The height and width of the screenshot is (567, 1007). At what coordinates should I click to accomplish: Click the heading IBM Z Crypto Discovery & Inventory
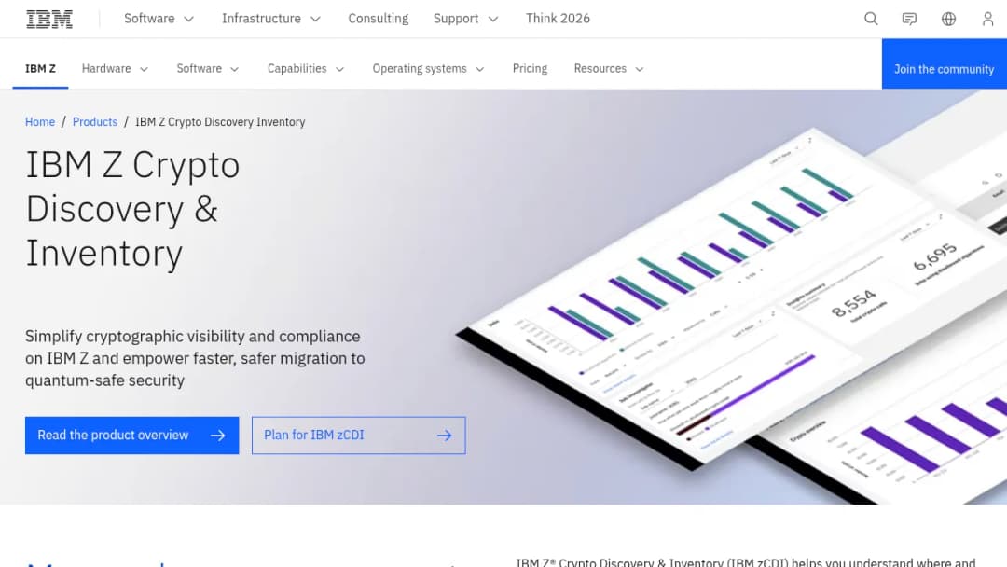coord(132,209)
